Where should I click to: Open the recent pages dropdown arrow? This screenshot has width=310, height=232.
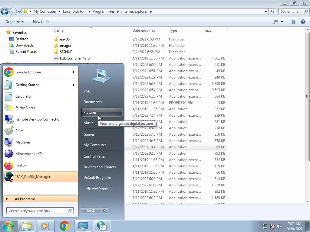(x=19, y=12)
